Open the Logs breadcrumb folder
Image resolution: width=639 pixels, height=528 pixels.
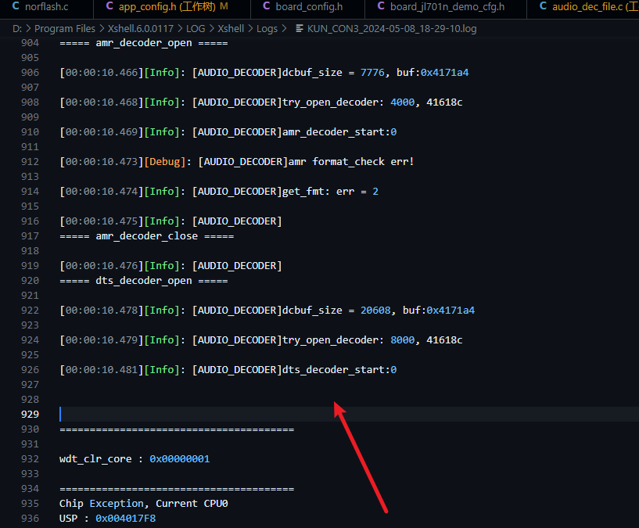(x=267, y=28)
